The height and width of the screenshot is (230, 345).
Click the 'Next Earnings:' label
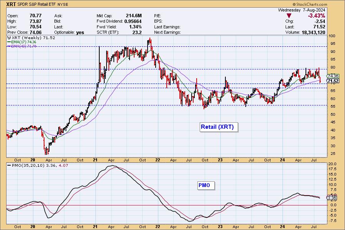(x=168, y=32)
